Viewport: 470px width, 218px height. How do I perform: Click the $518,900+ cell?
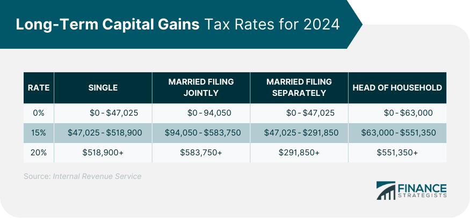pyautogui.click(x=103, y=153)
